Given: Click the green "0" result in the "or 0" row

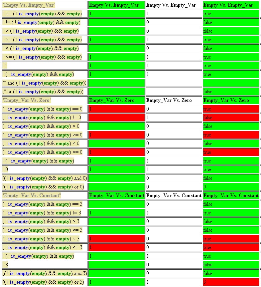Looking at the screenshot, I should 231,187.
